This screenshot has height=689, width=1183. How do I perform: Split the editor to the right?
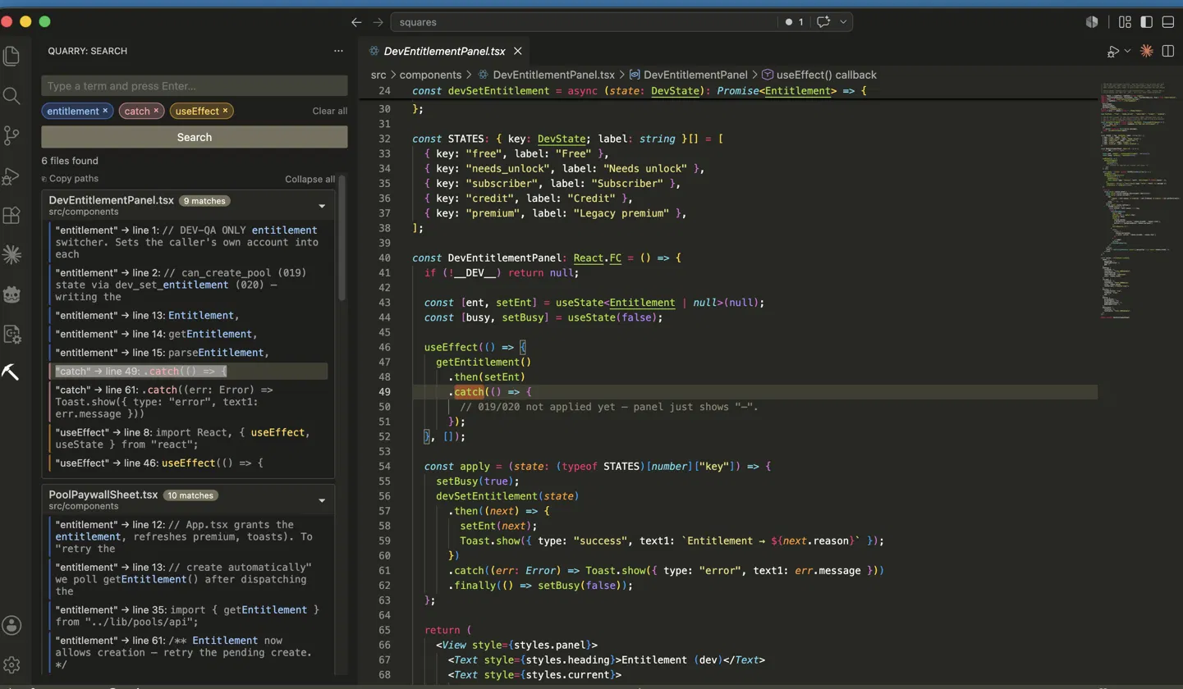1167,51
